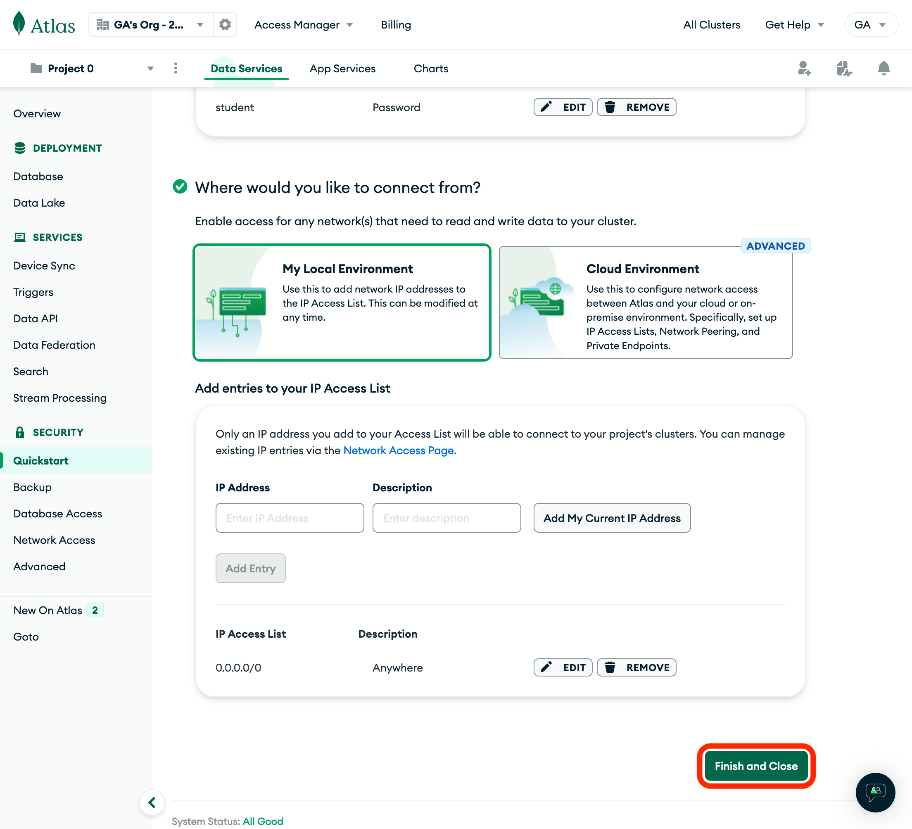Image resolution: width=912 pixels, height=829 pixels.
Task: Click the Finish and Close button
Action: [x=756, y=766]
